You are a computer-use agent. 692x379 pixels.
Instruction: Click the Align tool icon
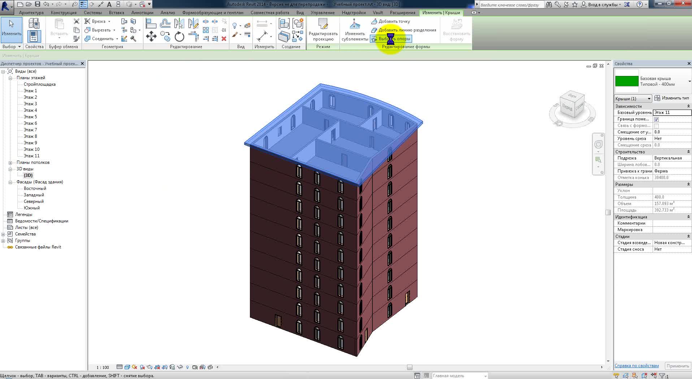click(151, 24)
